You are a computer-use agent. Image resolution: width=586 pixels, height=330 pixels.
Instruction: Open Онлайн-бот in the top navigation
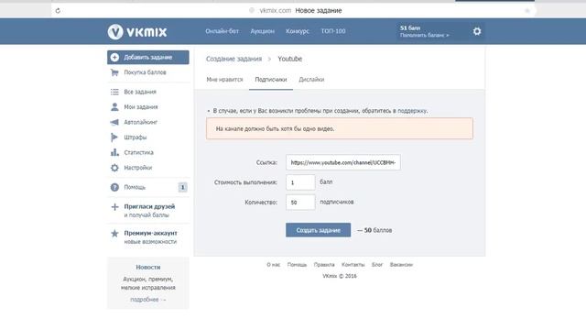pyautogui.click(x=222, y=31)
